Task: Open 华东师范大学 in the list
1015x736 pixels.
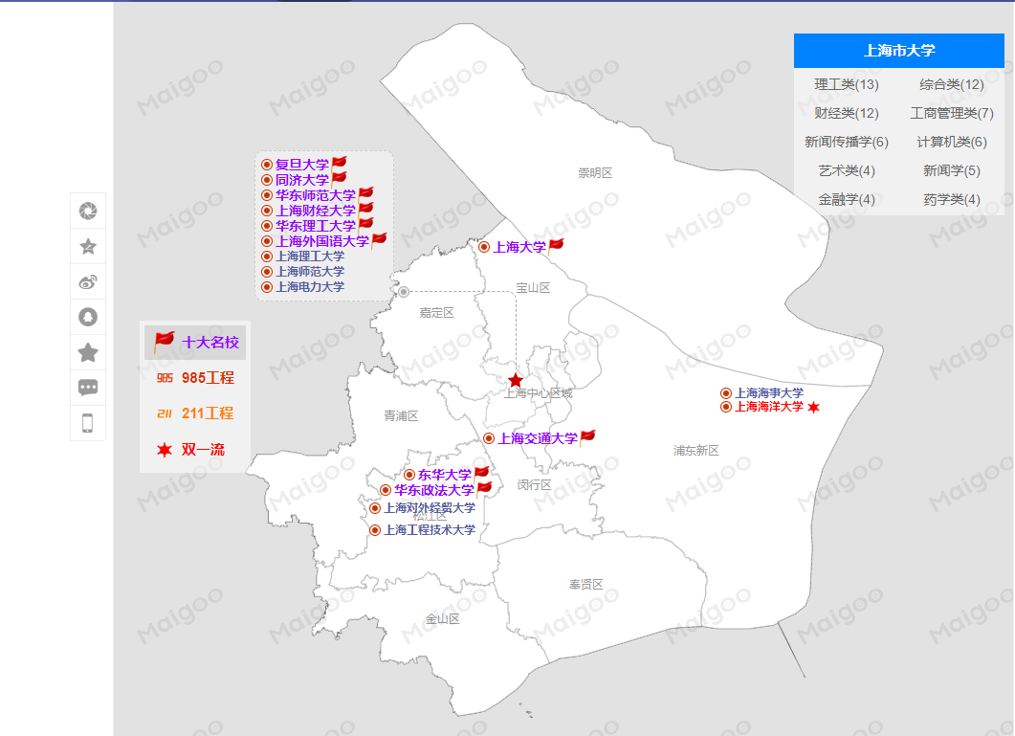Action: coord(316,195)
